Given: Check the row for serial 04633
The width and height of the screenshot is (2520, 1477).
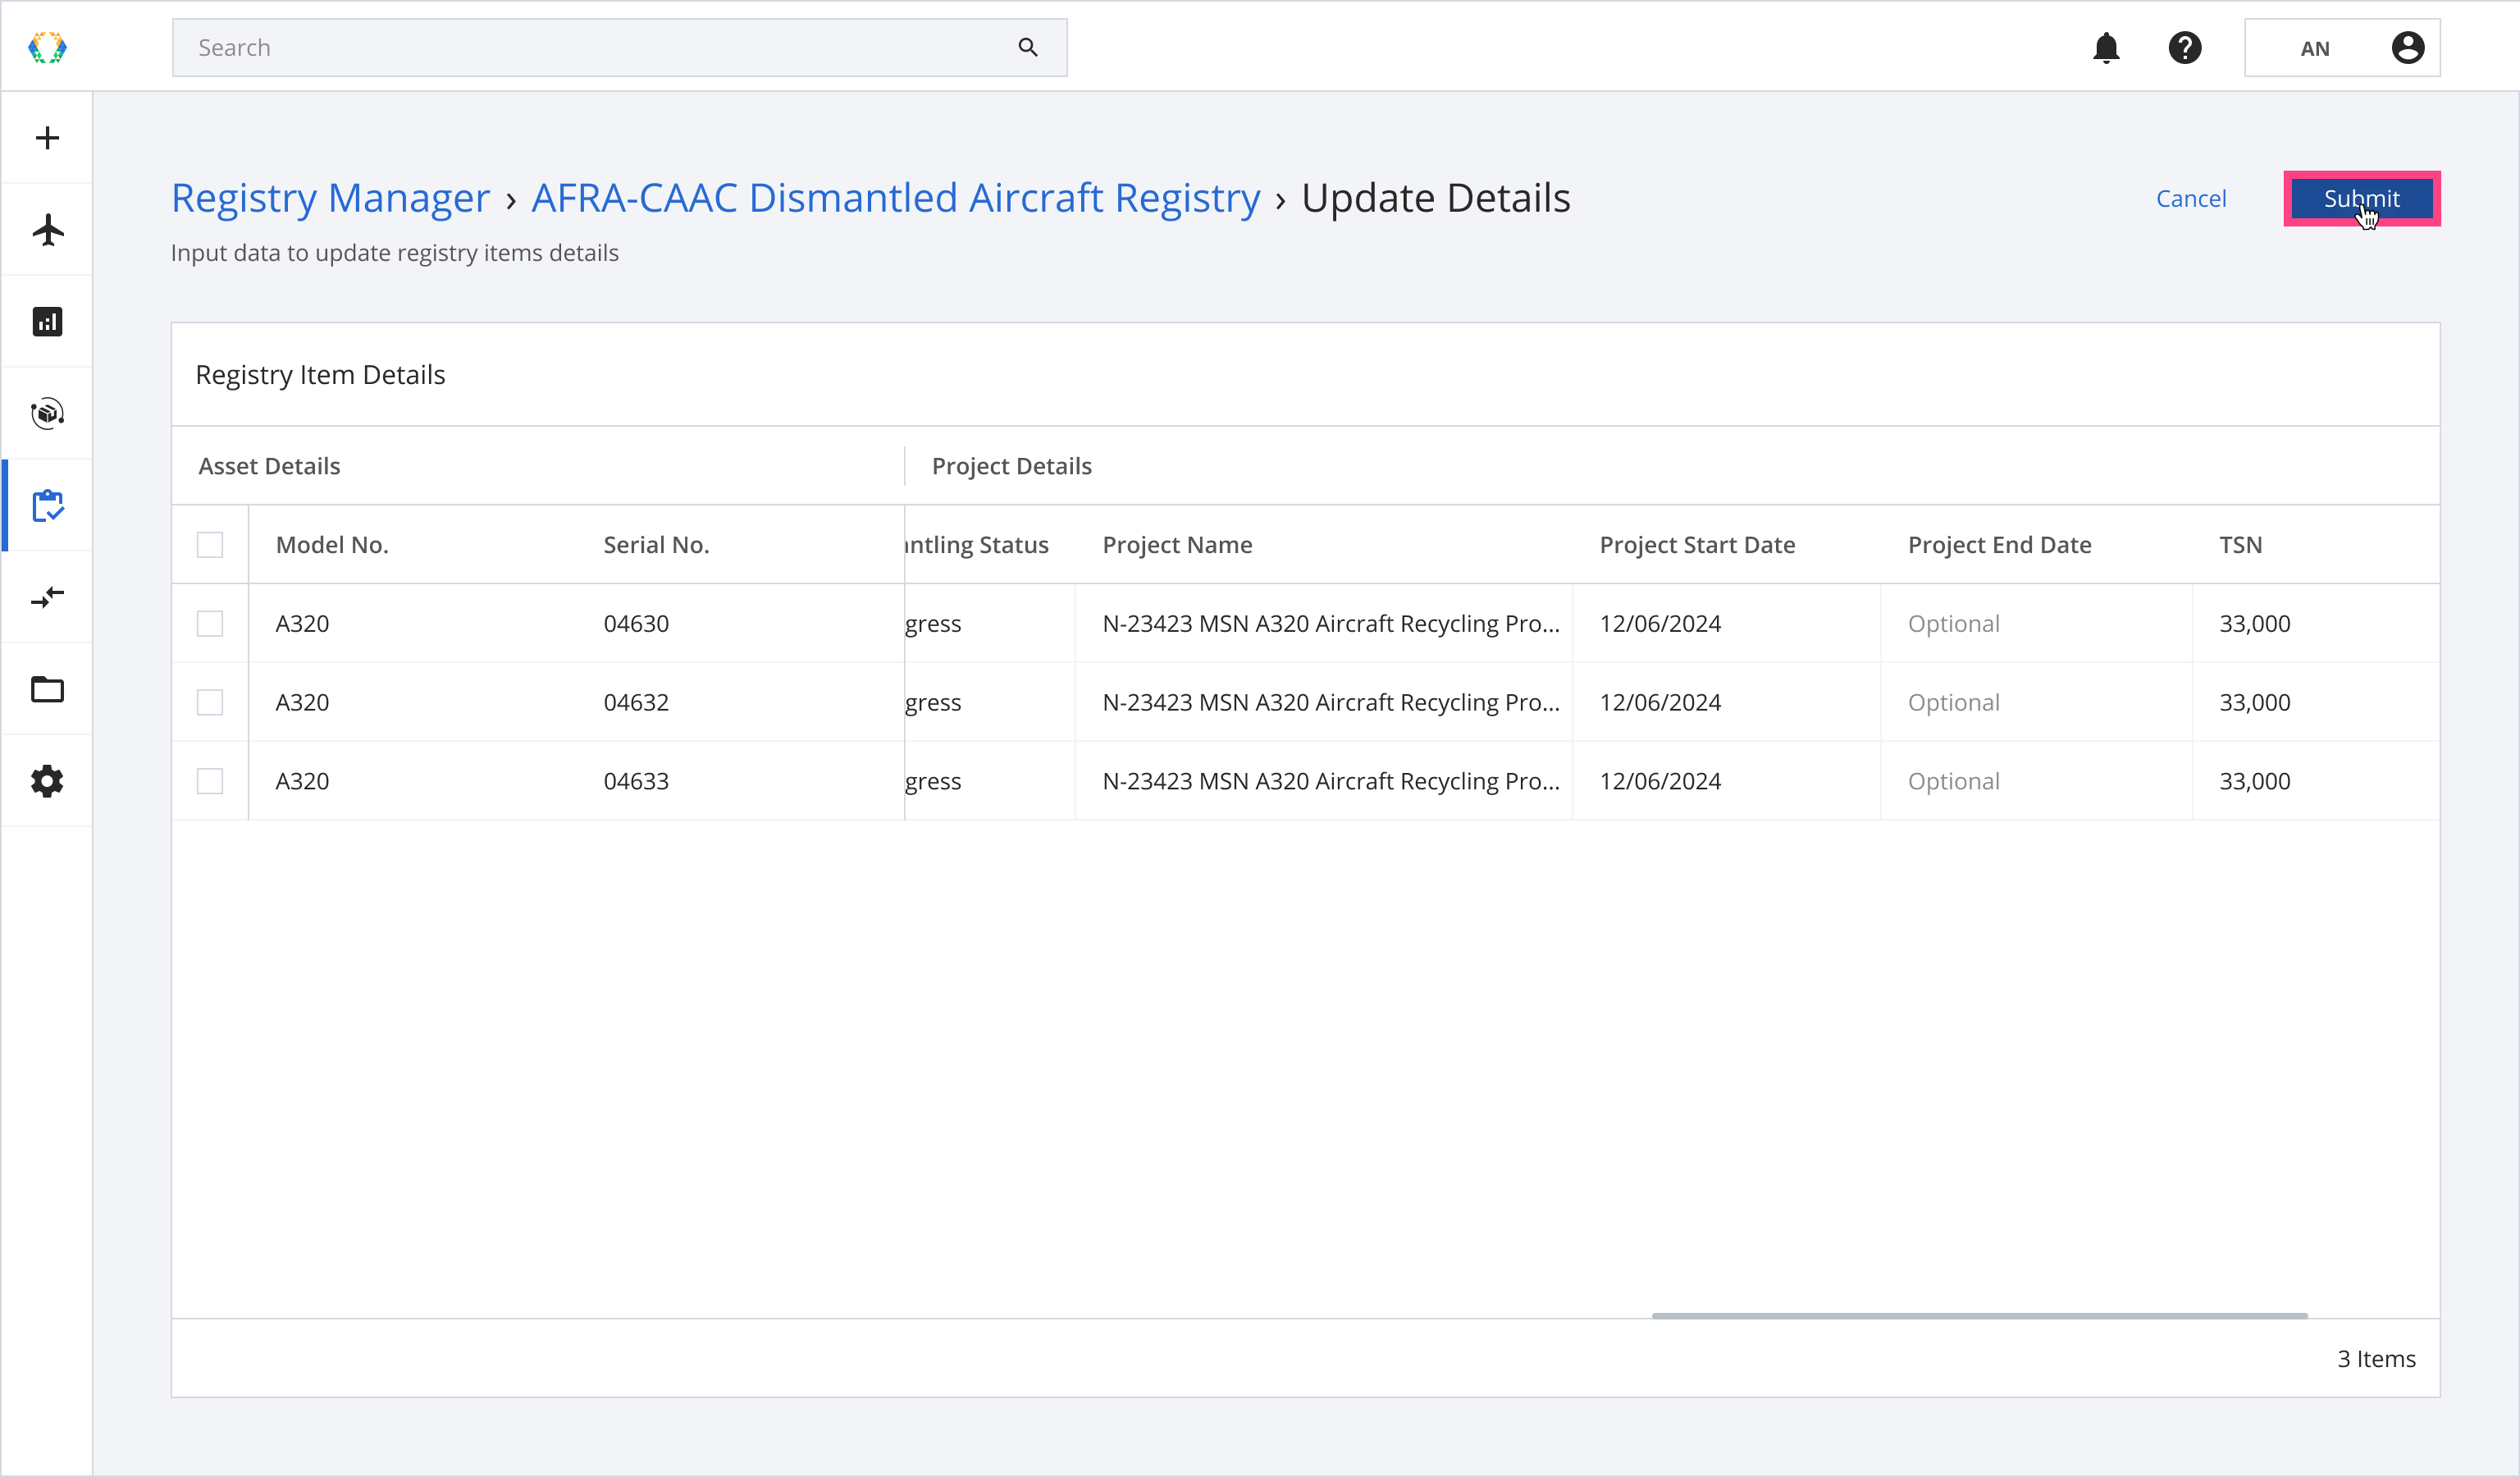Looking at the screenshot, I should tap(210, 781).
